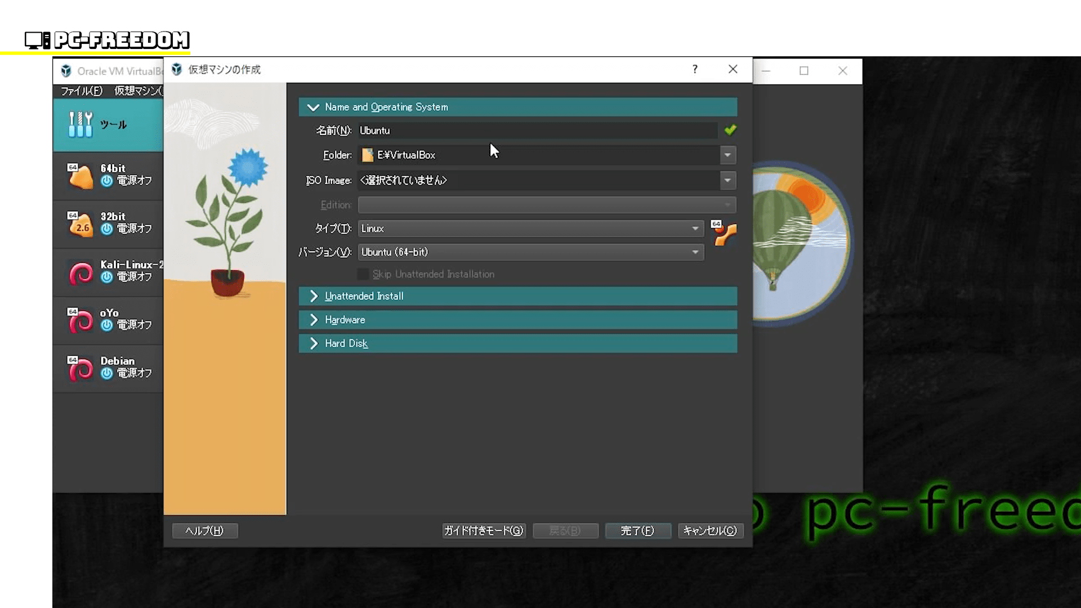Click the folder icon in Folder field
Image resolution: width=1081 pixels, height=608 pixels.
click(x=368, y=155)
